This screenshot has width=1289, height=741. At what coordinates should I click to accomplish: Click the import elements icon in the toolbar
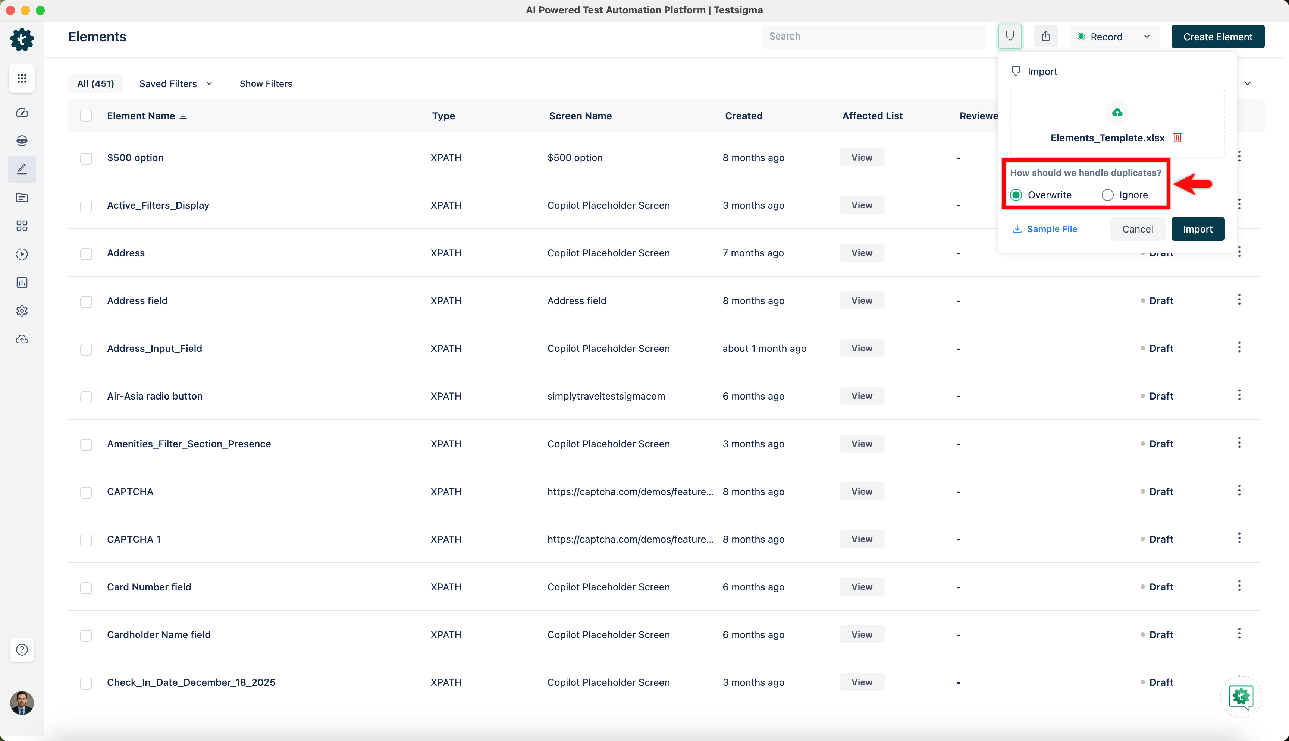[x=1010, y=36]
